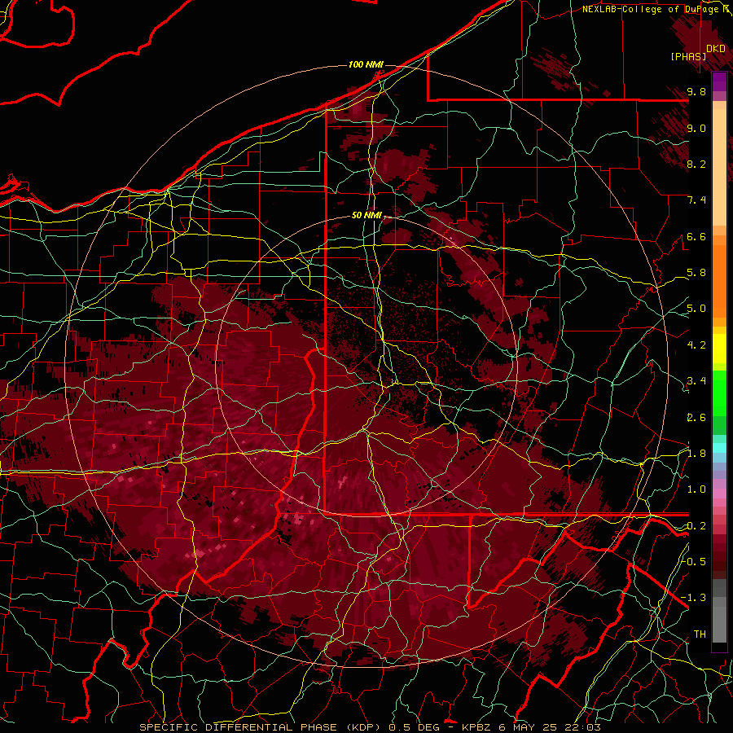Click the 2.6 value on the color scale

(x=696, y=418)
